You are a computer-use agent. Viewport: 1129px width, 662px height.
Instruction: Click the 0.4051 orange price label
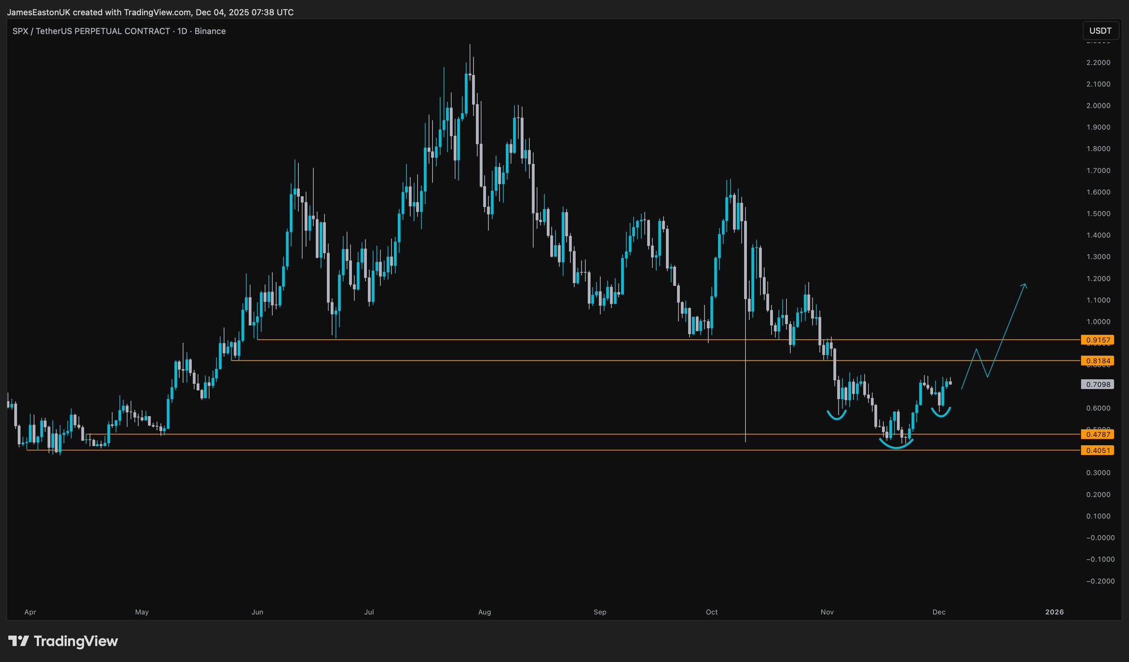pyautogui.click(x=1097, y=450)
